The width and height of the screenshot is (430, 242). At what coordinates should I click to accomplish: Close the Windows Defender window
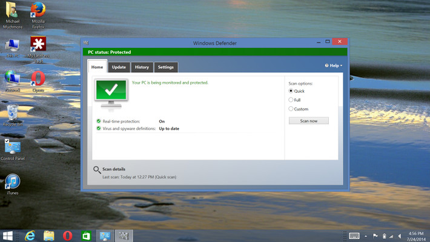340,41
